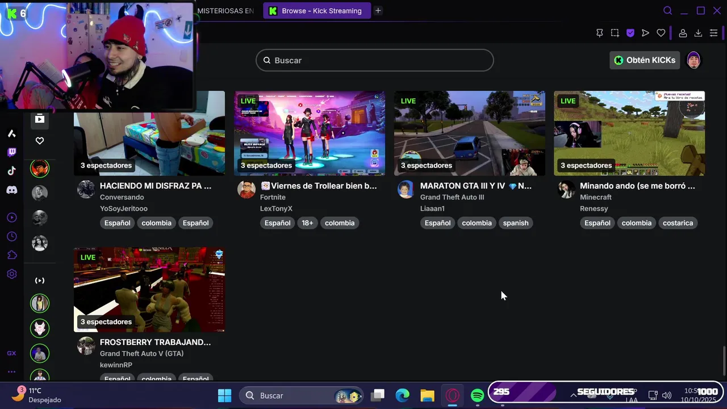Image resolution: width=727 pixels, height=409 pixels.
Task: Open the sidebar three-dots setup menu
Action: [11, 372]
